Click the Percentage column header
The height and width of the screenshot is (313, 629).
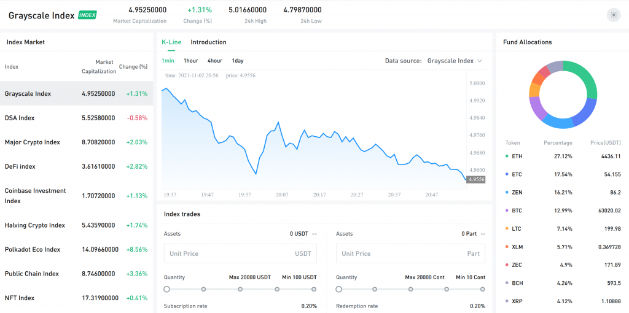[x=558, y=142]
